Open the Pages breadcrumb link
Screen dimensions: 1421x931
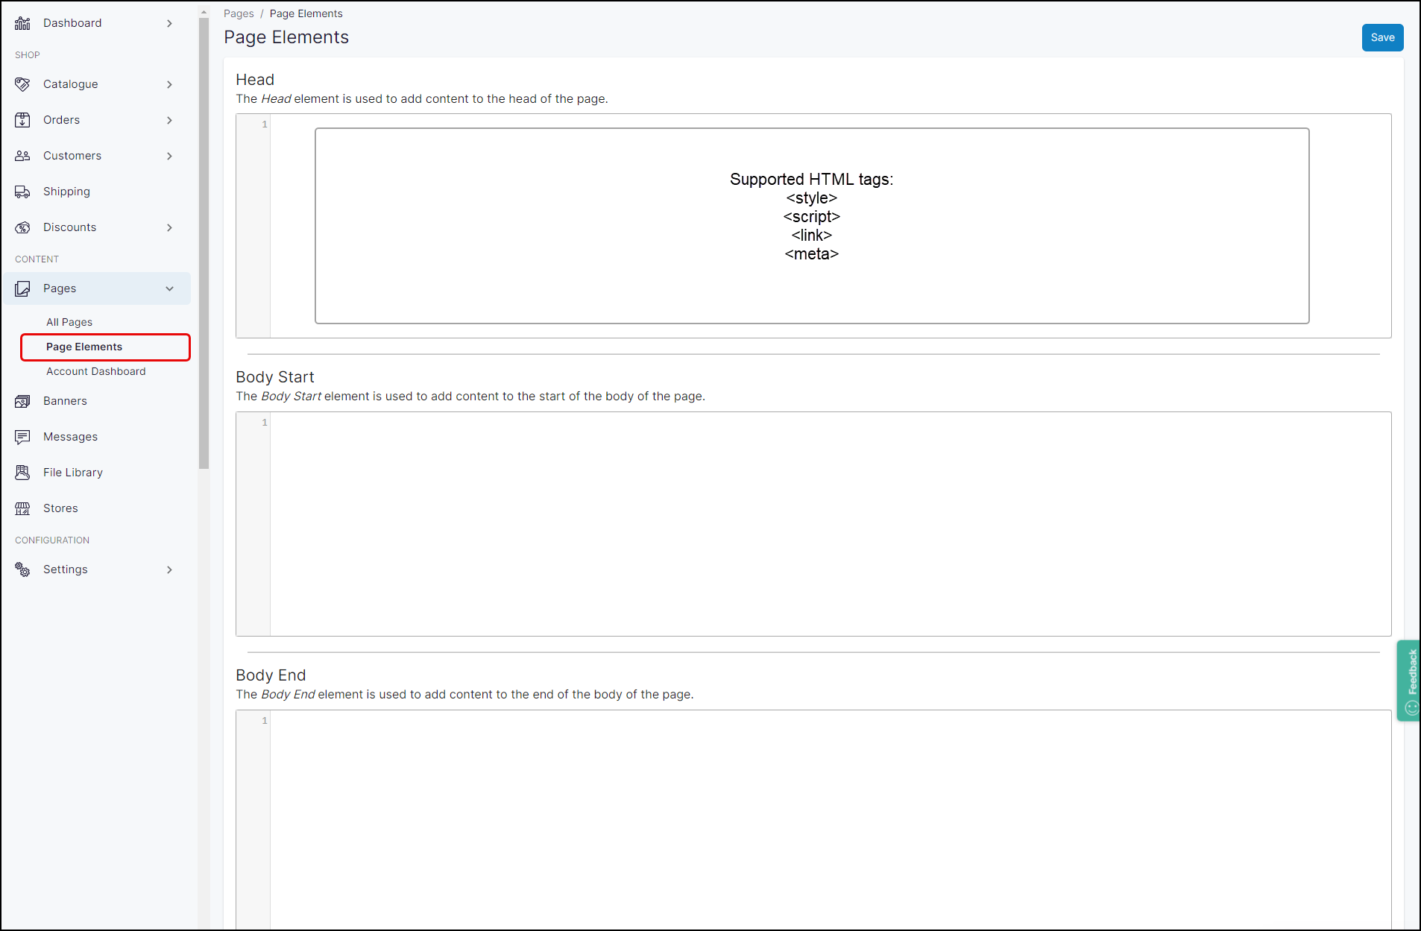(x=239, y=13)
